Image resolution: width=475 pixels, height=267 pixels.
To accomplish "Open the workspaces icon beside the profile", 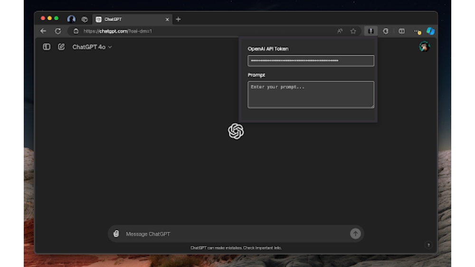I will pyautogui.click(x=85, y=19).
